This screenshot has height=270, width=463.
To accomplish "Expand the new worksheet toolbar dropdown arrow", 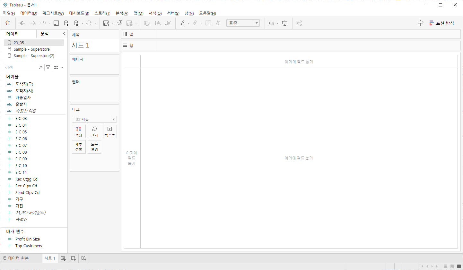I will coord(113,23).
